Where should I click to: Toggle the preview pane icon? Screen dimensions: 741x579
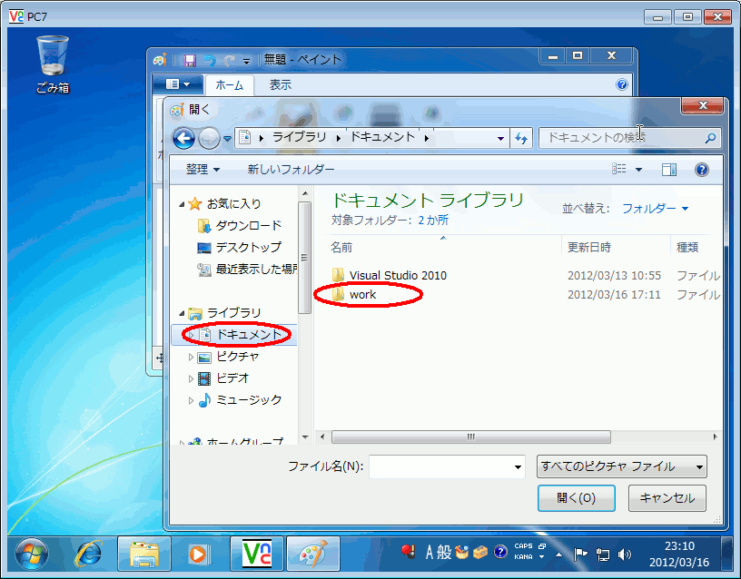click(x=669, y=170)
